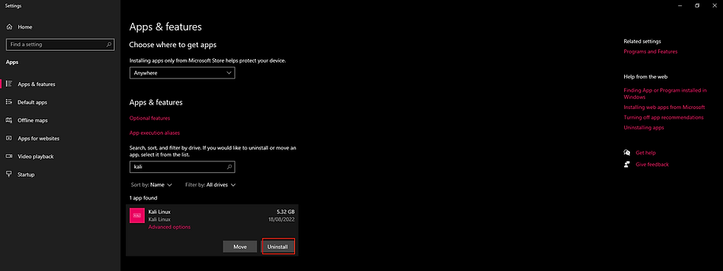Viewport: 723px width, 271px height.
Task: Click the Kali Linux app title
Action: (159, 211)
